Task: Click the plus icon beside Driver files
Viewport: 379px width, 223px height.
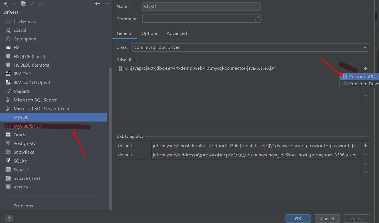Action: point(366,69)
